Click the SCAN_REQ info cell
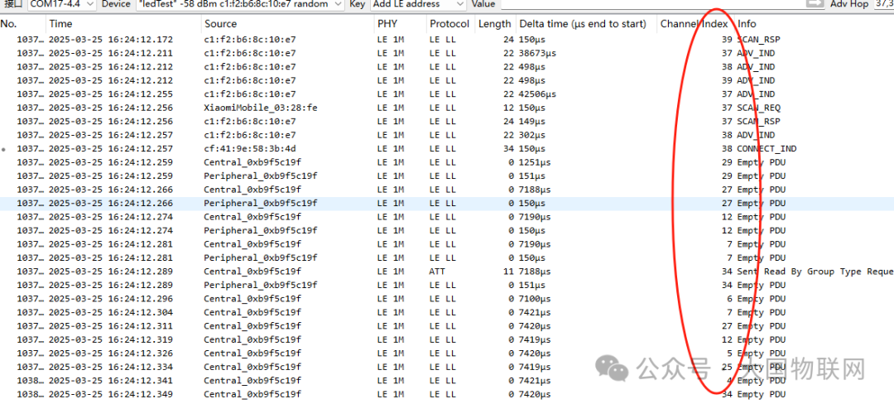This screenshot has height=404, width=894. pyautogui.click(x=759, y=108)
